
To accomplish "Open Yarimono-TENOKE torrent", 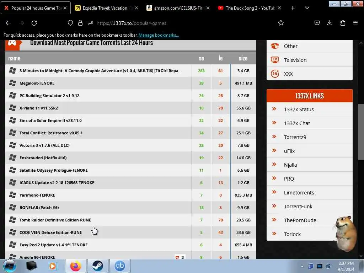I will coord(37,195).
